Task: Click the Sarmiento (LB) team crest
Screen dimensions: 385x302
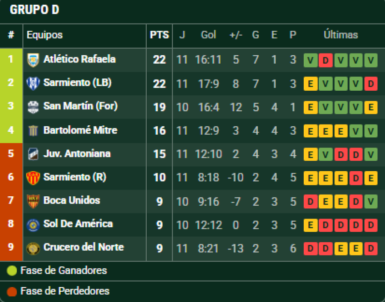Action: (33, 83)
